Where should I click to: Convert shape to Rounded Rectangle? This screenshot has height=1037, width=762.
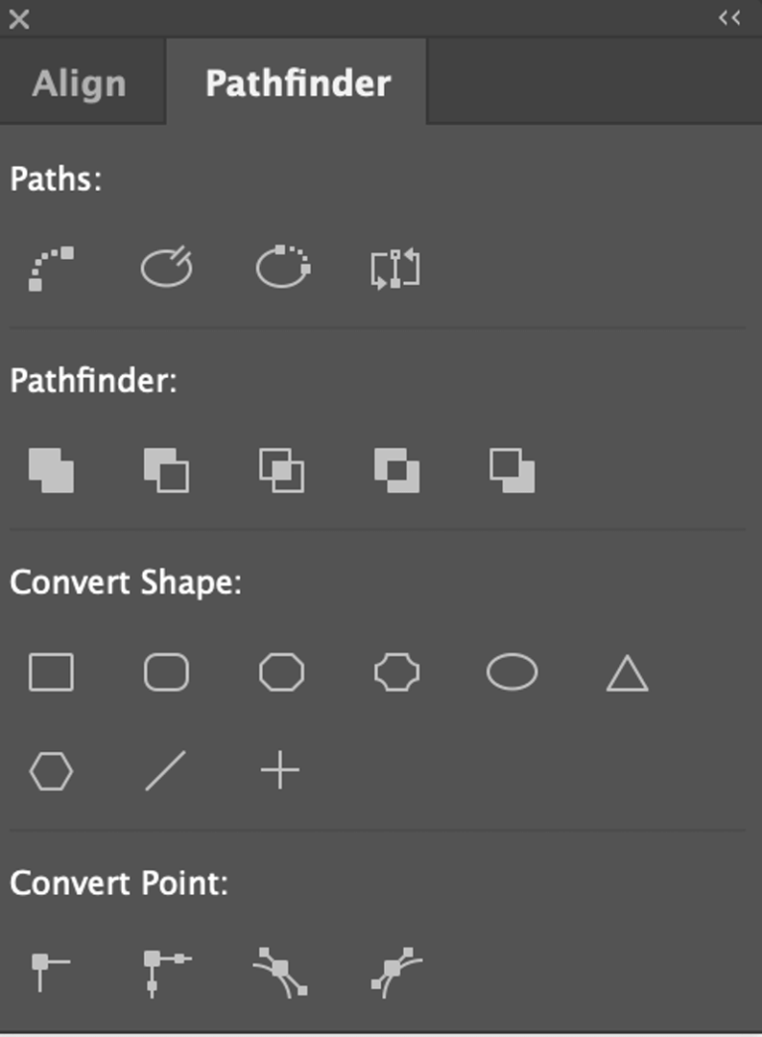pyautogui.click(x=166, y=672)
